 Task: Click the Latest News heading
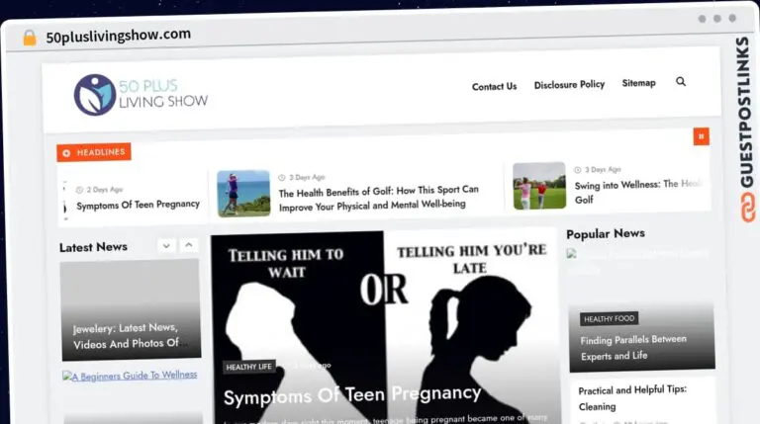click(94, 247)
